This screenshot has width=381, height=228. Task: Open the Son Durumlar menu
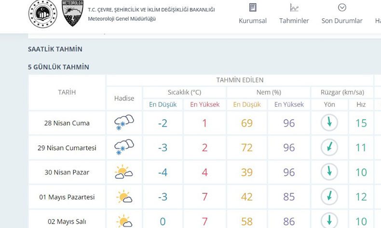[x=342, y=21]
